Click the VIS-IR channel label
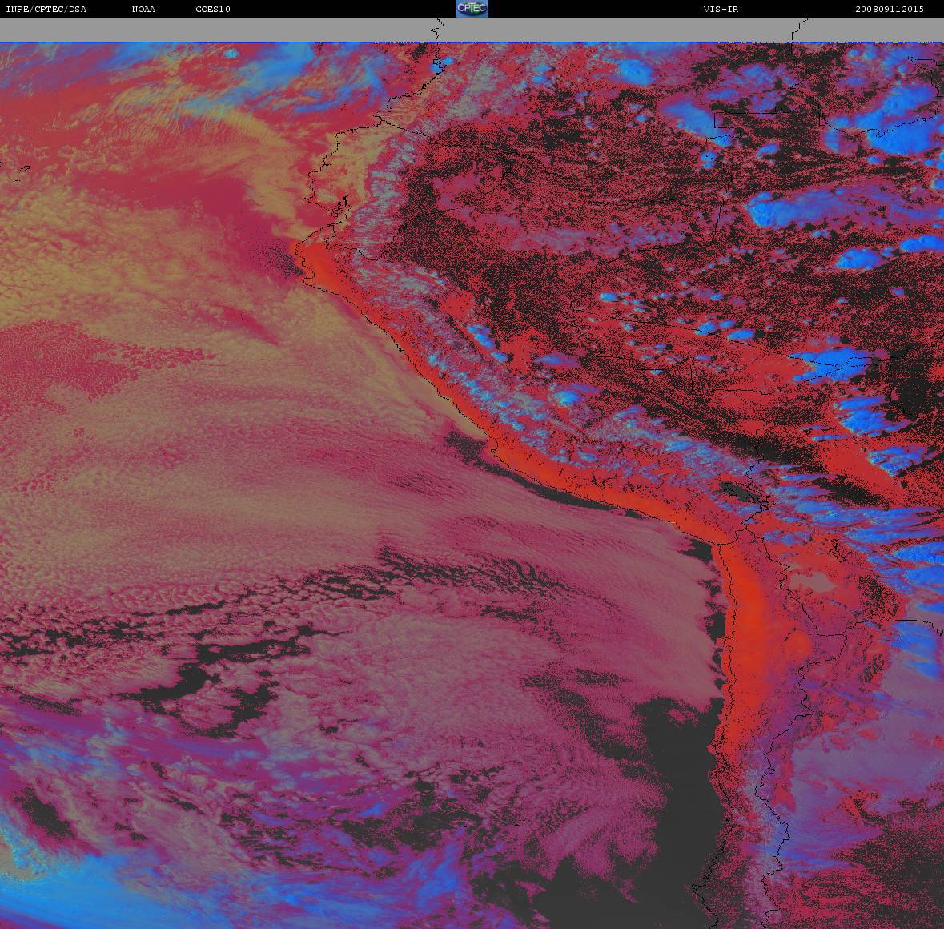944x929 pixels. click(721, 9)
